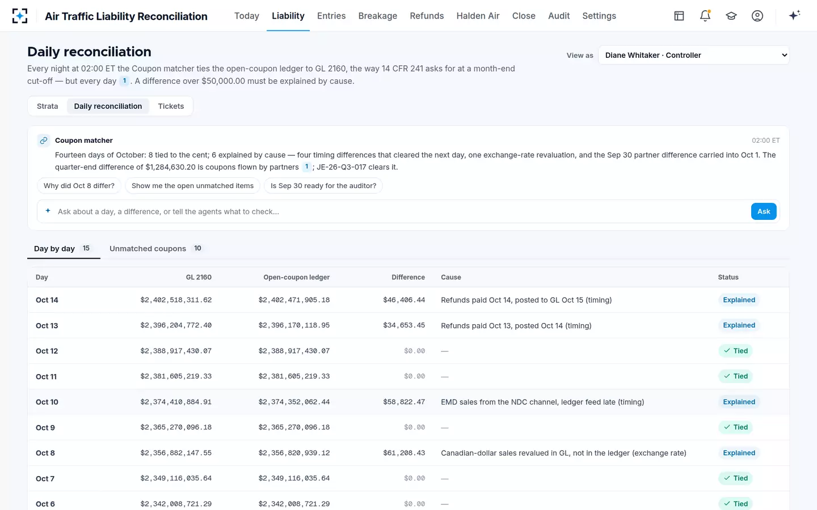Open the Entries tab
Image resolution: width=817 pixels, height=510 pixels.
pos(331,16)
